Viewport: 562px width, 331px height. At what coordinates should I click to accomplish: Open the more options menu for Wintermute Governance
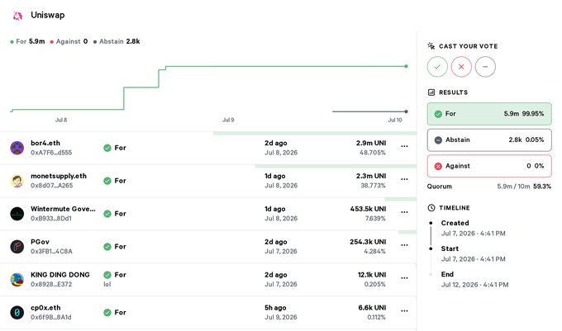point(404,212)
